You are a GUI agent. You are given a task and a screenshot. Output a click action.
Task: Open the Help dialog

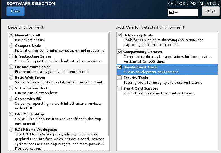(210, 11)
